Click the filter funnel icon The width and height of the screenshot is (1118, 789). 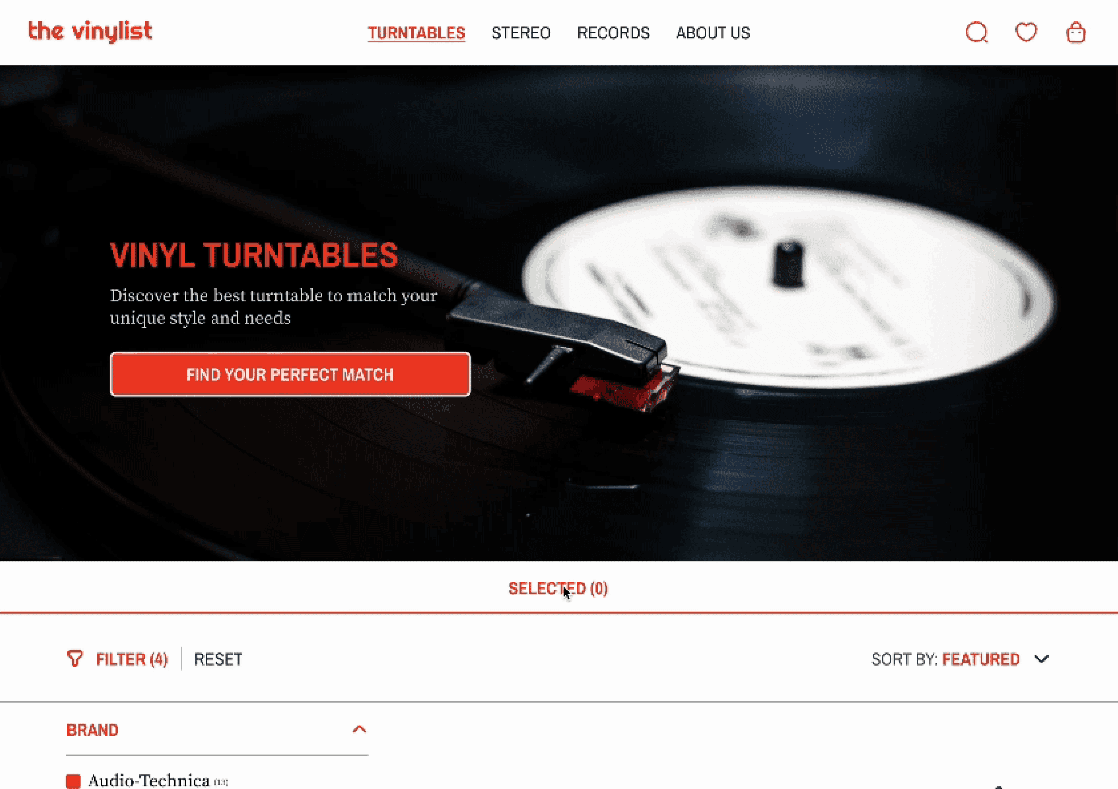coord(75,658)
